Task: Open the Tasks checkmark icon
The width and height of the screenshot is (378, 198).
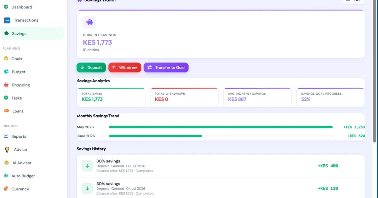Action: click(6, 98)
